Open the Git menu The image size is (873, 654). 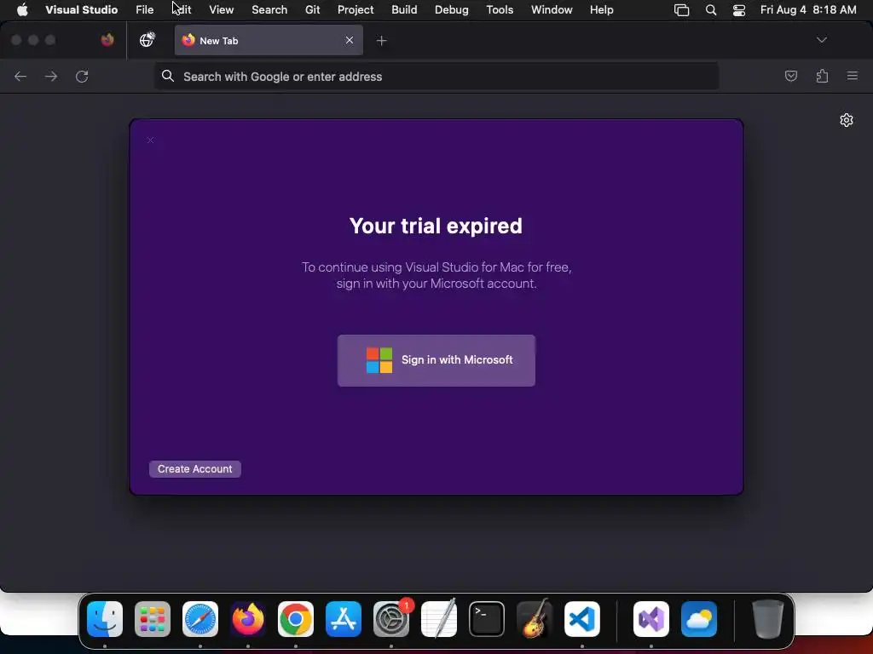pos(312,9)
